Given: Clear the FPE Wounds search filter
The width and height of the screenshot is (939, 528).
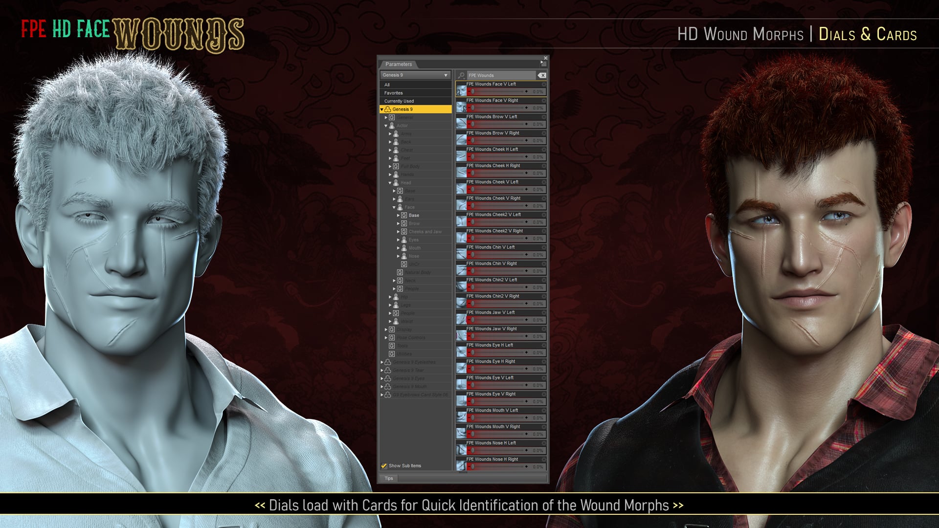Looking at the screenshot, I should coord(542,75).
